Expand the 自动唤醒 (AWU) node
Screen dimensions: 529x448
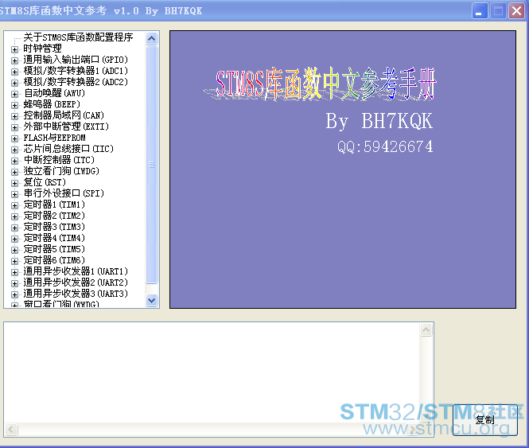pyautogui.click(x=14, y=94)
